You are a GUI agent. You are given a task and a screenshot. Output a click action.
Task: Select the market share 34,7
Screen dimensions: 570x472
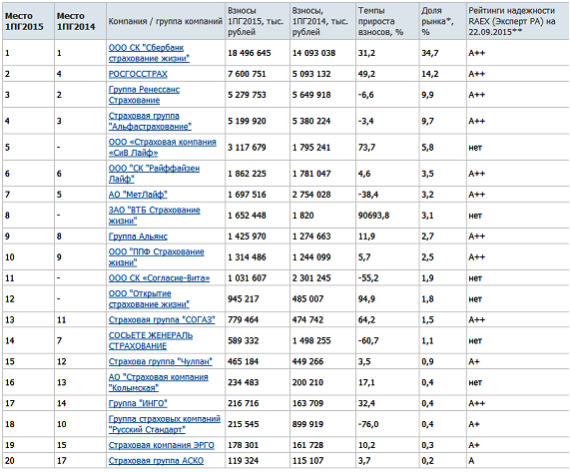pos(430,53)
